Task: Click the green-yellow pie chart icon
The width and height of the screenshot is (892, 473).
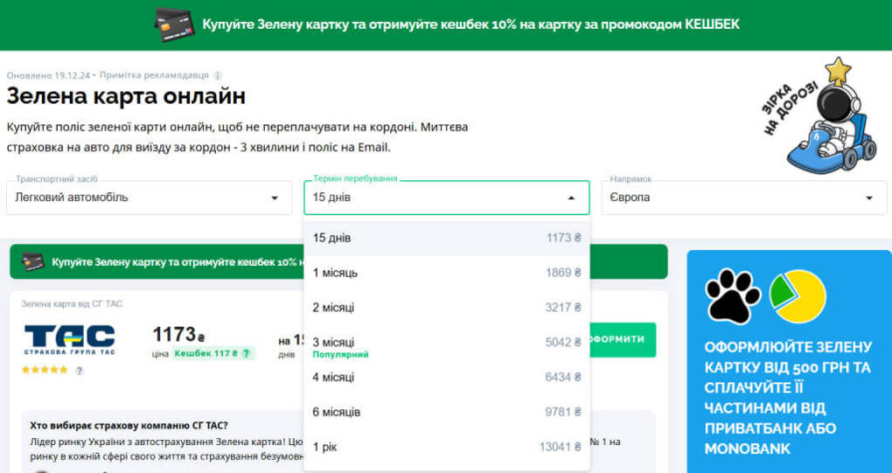Action: (798, 296)
